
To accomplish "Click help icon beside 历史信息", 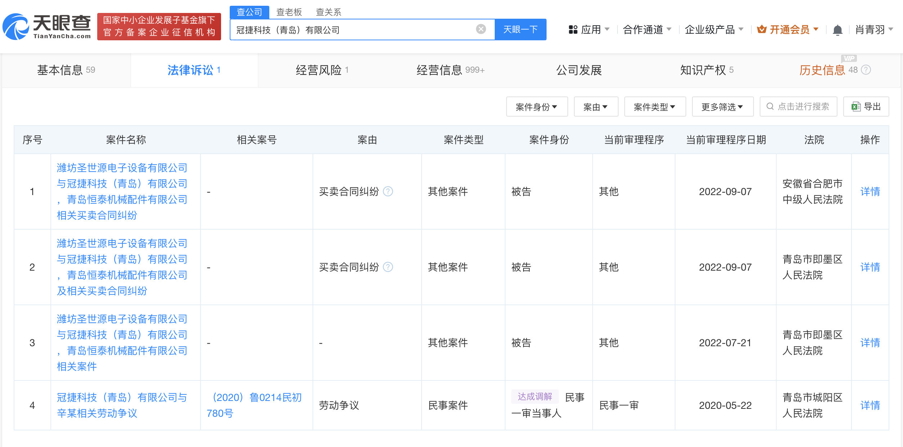I will pos(866,70).
